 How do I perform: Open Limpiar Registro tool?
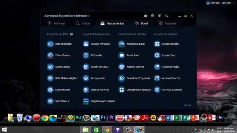point(167,44)
